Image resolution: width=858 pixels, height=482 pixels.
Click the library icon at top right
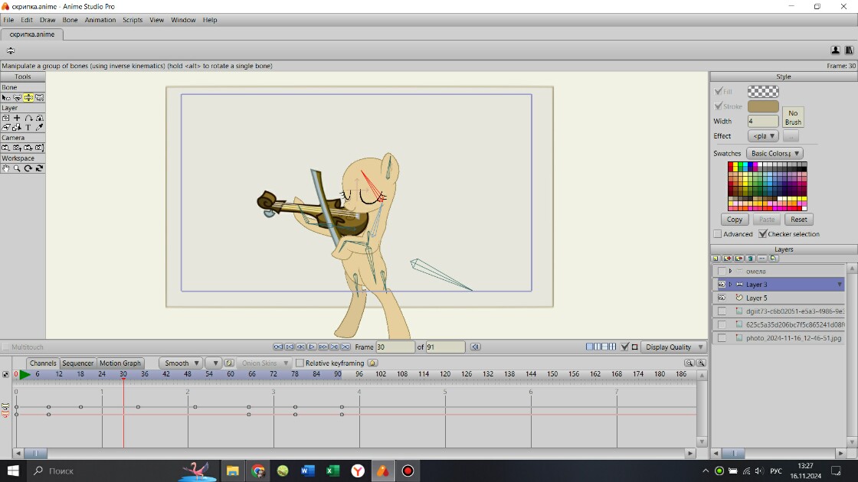[849, 50]
